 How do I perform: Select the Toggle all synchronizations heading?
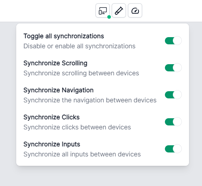64,36
